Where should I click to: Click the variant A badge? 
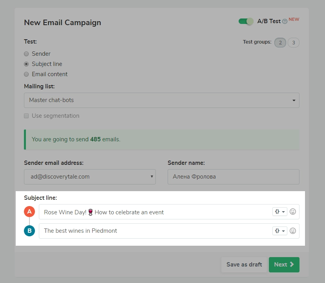[29, 211]
